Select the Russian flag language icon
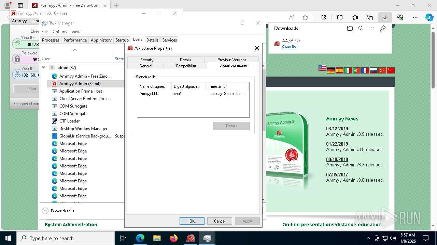Screen dimensions: 437x245 (373, 70)
